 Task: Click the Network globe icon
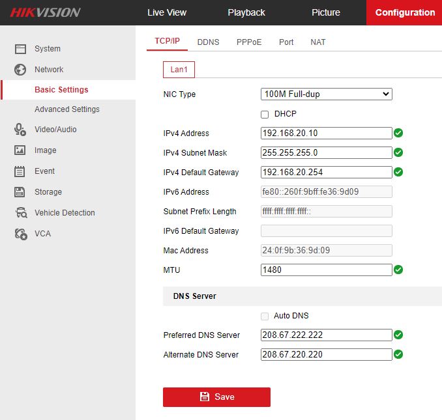20,70
